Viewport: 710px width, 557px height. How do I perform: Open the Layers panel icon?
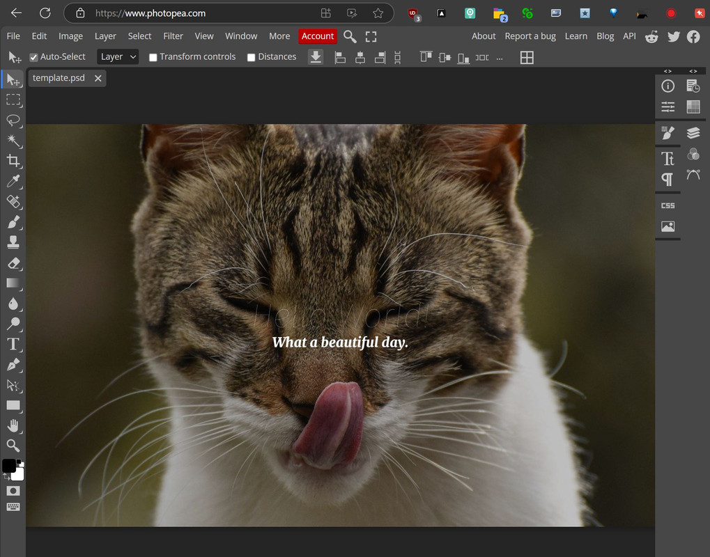point(693,133)
